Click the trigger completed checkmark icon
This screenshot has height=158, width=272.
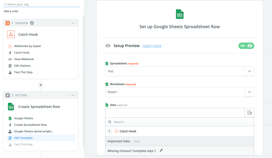(32, 23)
